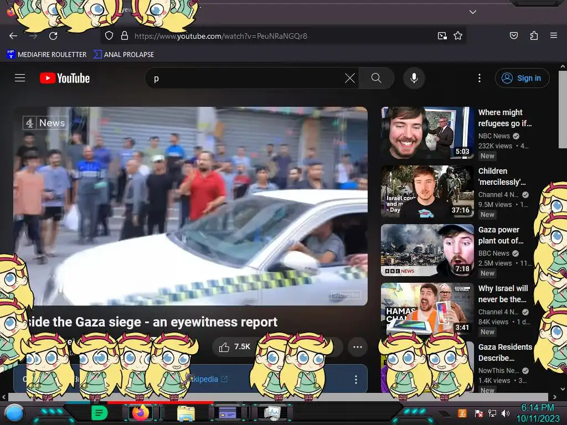Open the Firefox extensions panel

534,35
